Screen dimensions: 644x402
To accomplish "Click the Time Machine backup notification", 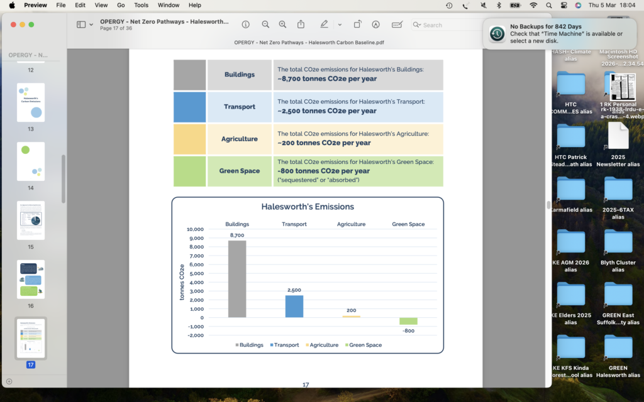I will tap(560, 33).
